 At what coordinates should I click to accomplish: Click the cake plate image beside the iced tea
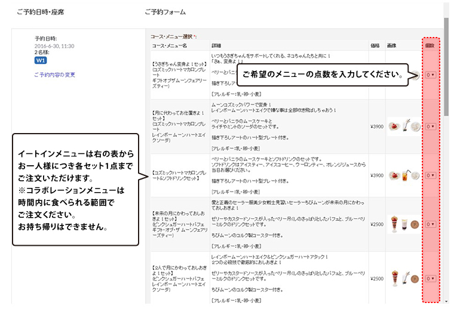[x=394, y=175]
